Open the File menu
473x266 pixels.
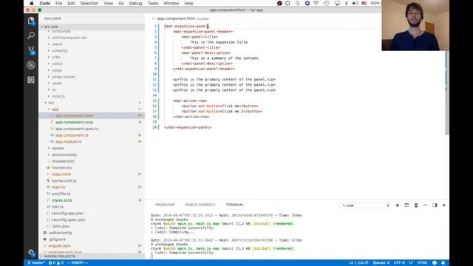click(59, 3)
